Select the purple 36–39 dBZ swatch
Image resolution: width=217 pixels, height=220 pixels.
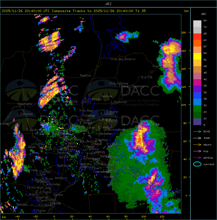coord(197,89)
